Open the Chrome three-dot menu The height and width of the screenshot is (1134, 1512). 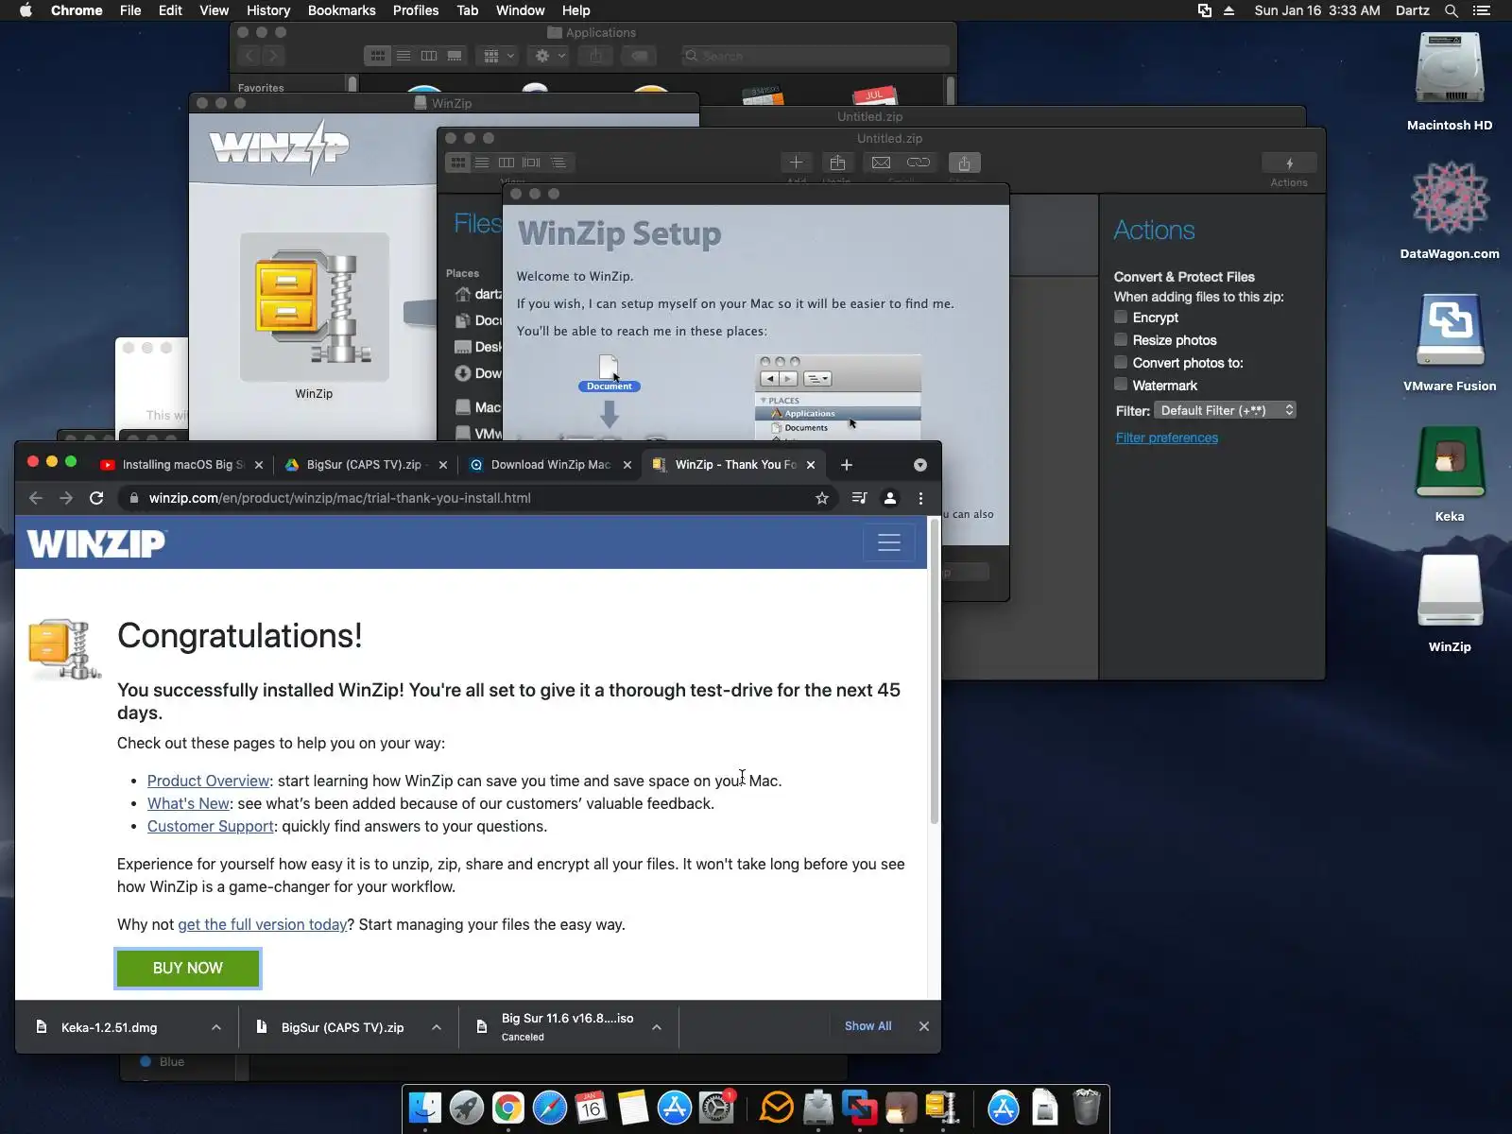pyautogui.click(x=921, y=498)
